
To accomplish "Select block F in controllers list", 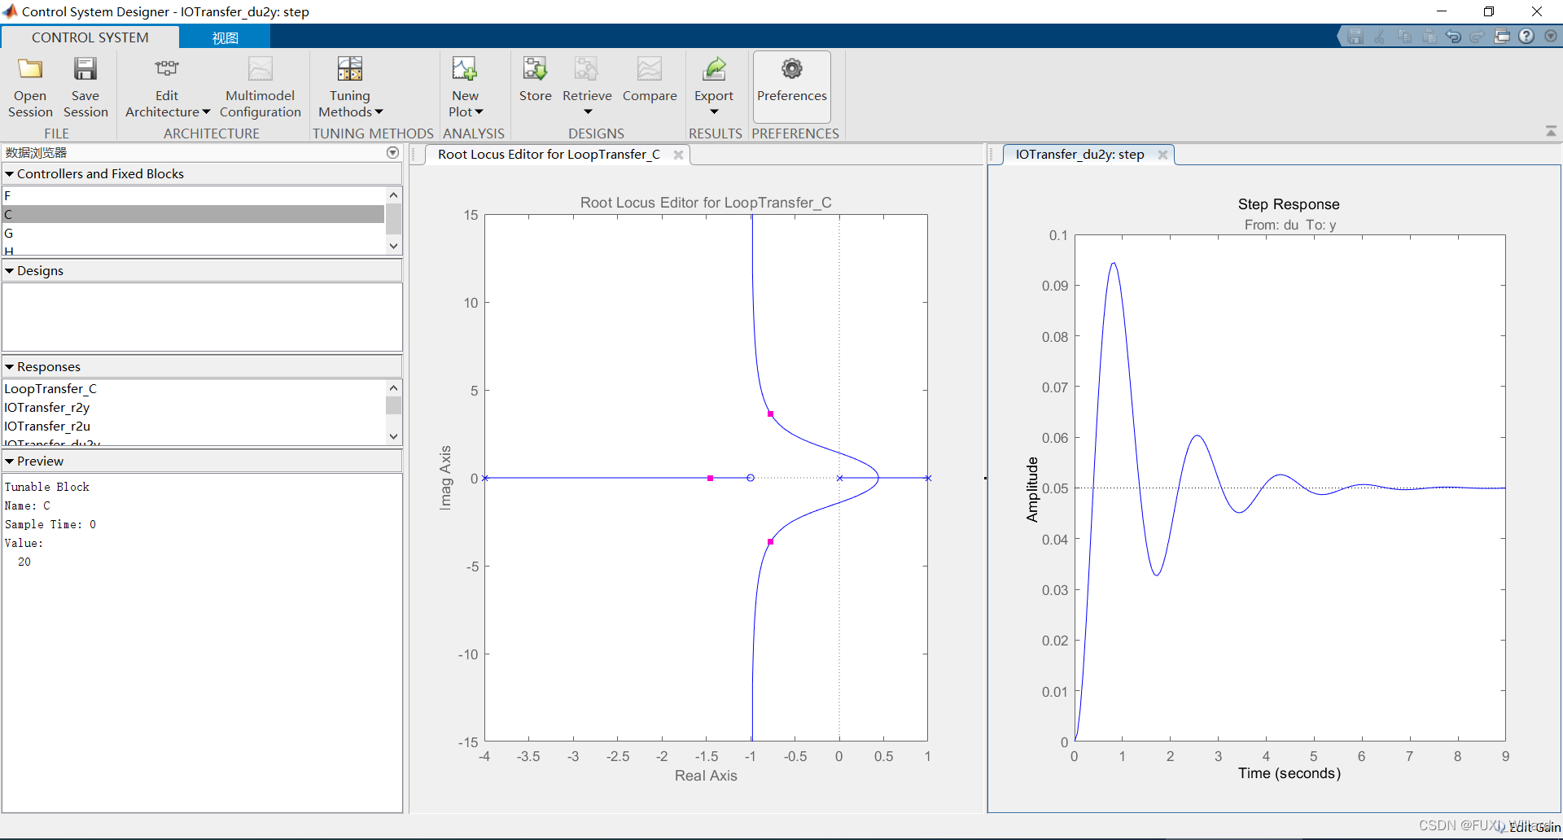I will (194, 195).
